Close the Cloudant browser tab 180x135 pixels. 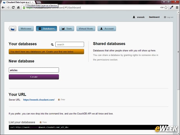pyautogui.click(x=33, y=2)
